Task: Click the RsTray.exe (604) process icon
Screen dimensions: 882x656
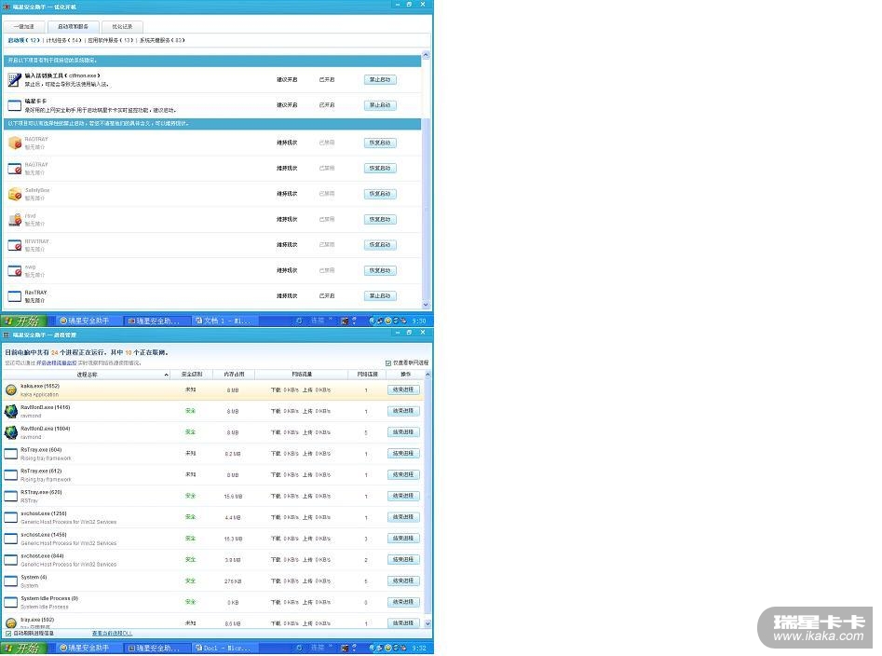Action: 10,454
